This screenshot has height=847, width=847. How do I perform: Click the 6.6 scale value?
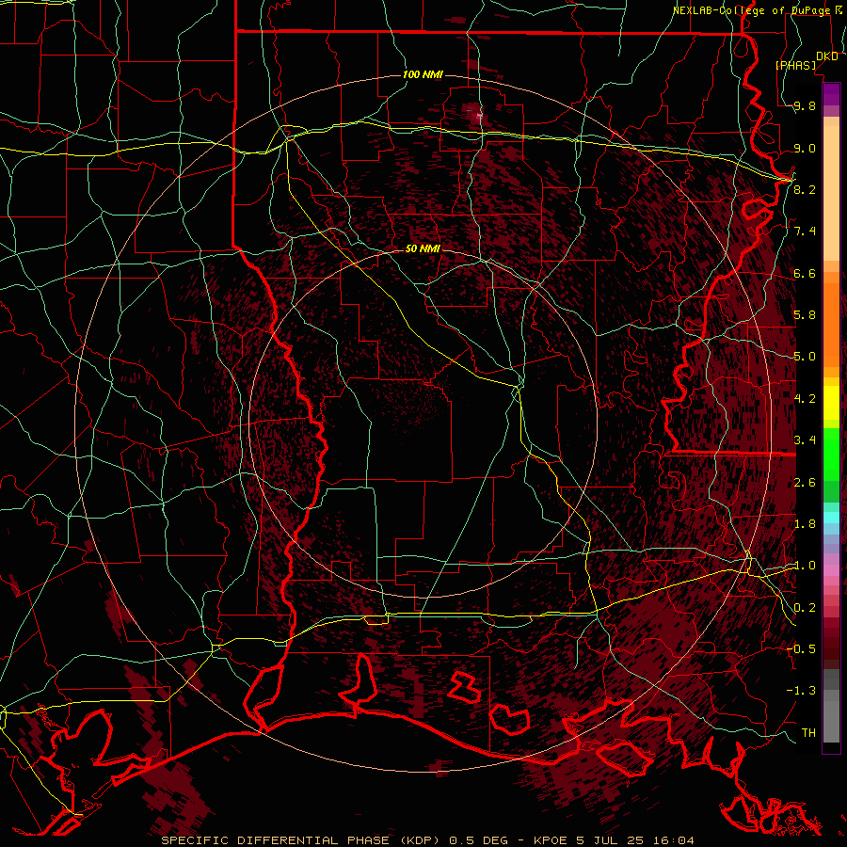tap(805, 273)
